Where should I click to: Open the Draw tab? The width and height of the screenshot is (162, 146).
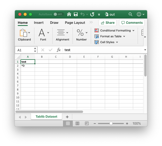click(54, 22)
